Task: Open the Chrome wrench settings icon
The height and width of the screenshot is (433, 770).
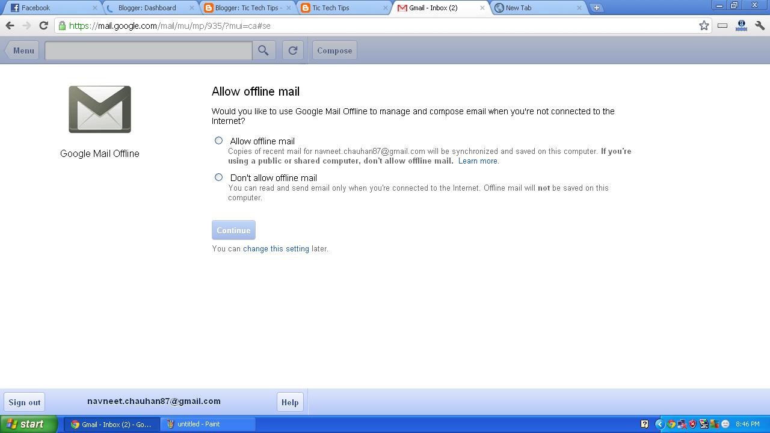Action: (x=759, y=26)
